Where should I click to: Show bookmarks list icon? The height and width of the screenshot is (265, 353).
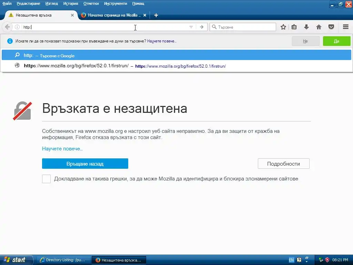tap(294, 27)
